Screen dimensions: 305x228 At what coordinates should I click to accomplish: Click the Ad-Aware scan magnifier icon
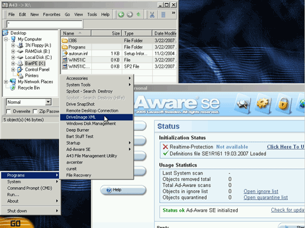pos(243,103)
